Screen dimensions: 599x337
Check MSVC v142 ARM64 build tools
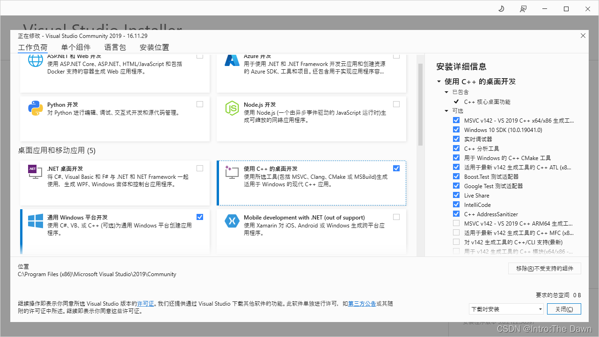(456, 223)
